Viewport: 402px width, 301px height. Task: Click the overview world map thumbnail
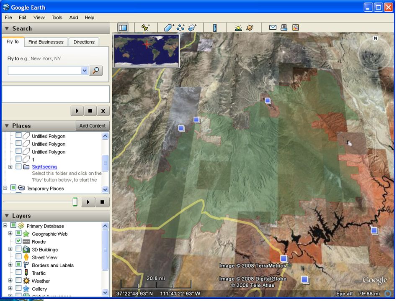click(147, 51)
